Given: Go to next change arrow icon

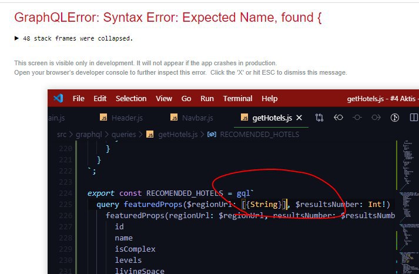Looking at the screenshot, I should (376, 118).
